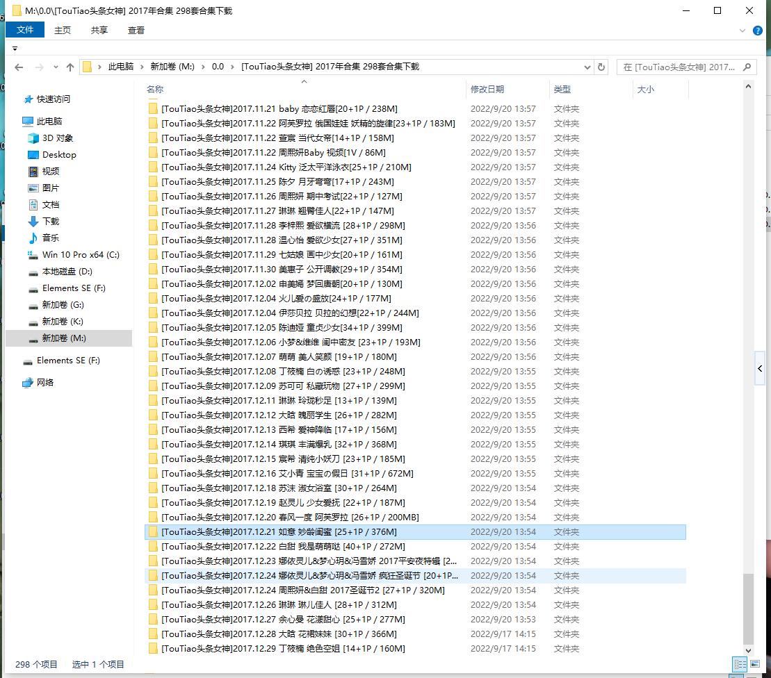Expand the ribbon with the chevron
This screenshot has width=771, height=678.
[x=742, y=31]
